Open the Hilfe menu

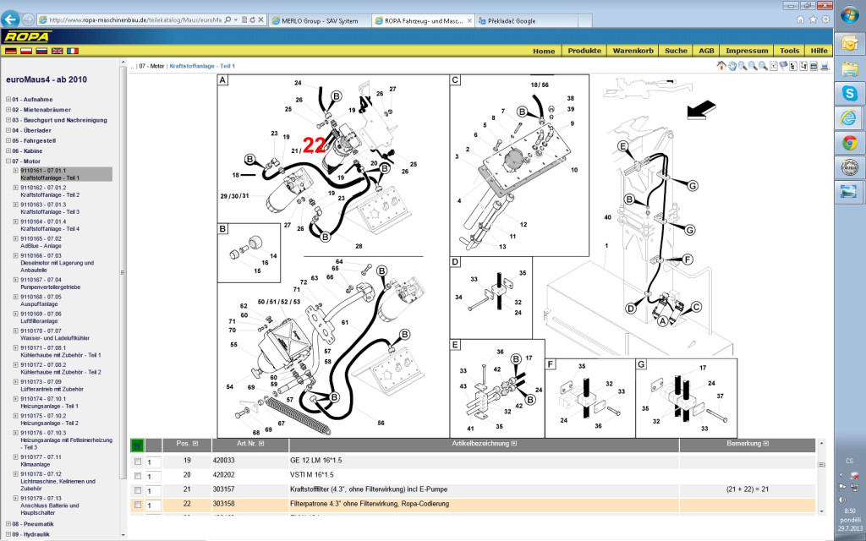(x=819, y=51)
